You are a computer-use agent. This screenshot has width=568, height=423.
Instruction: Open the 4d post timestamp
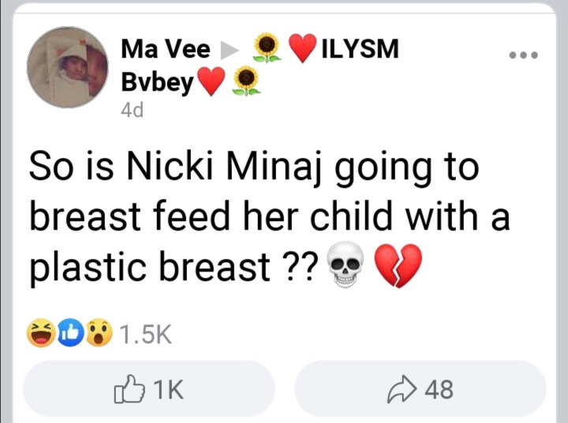pyautogui.click(x=132, y=110)
